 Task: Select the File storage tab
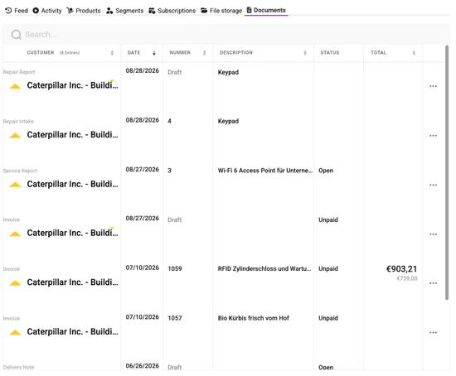point(221,11)
